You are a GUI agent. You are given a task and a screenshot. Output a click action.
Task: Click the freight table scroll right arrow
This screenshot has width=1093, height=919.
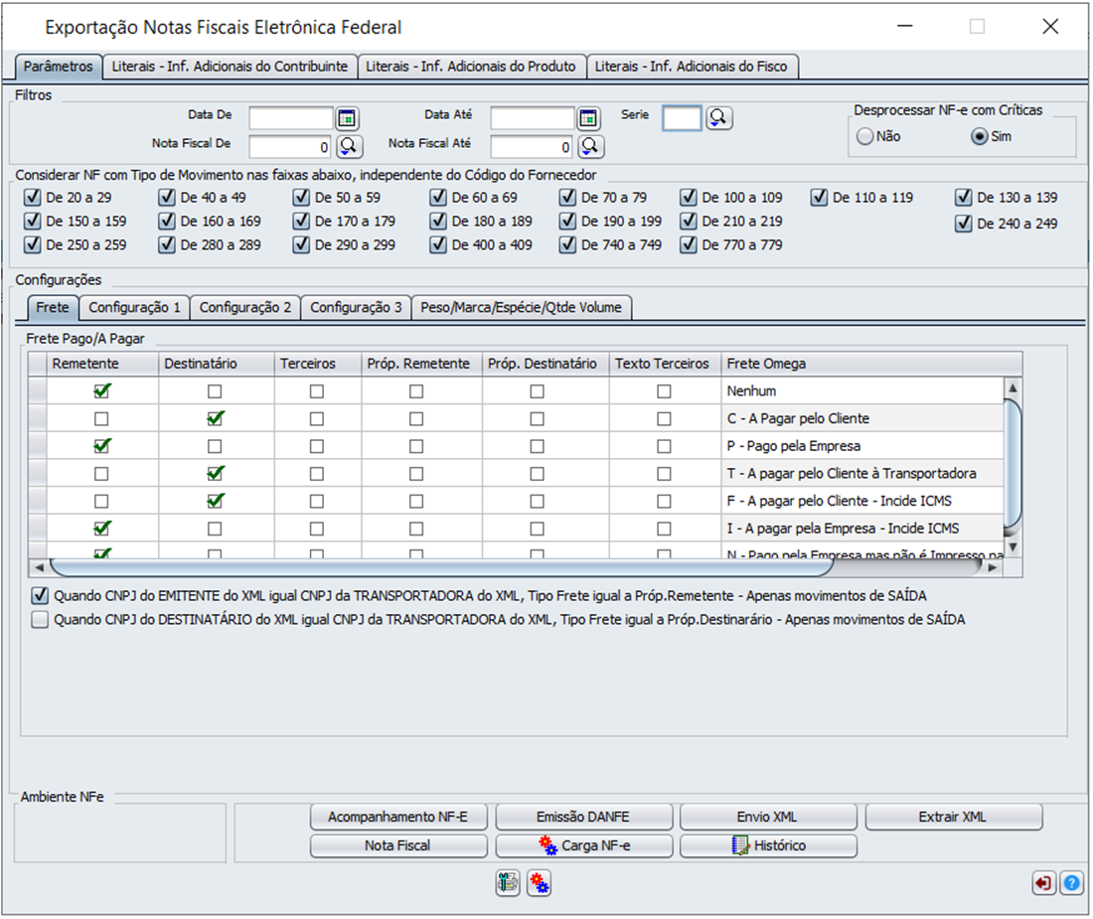pos(992,568)
